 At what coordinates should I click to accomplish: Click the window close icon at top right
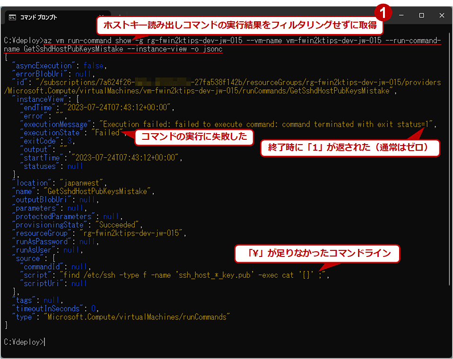tap(441, 15)
